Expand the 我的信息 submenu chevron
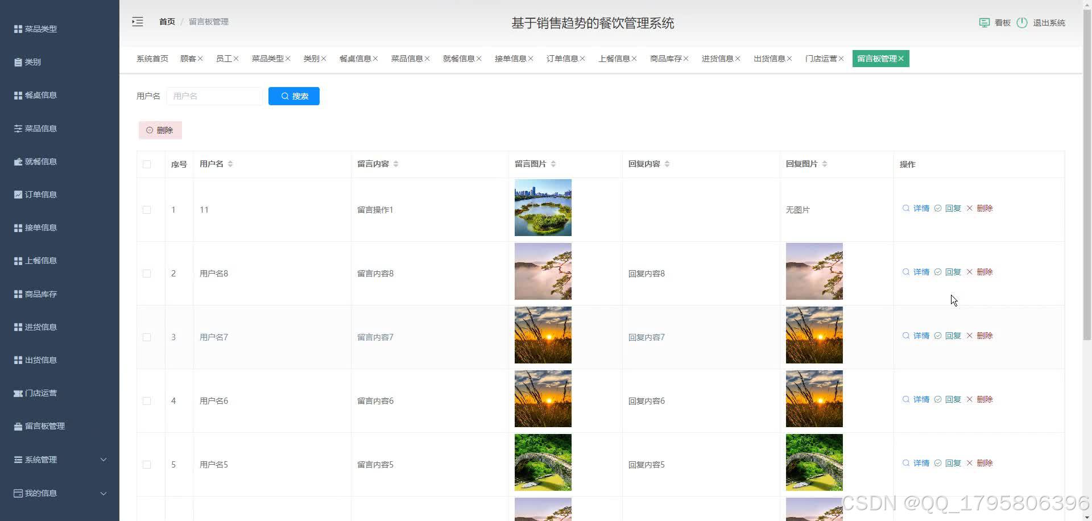 click(x=104, y=493)
